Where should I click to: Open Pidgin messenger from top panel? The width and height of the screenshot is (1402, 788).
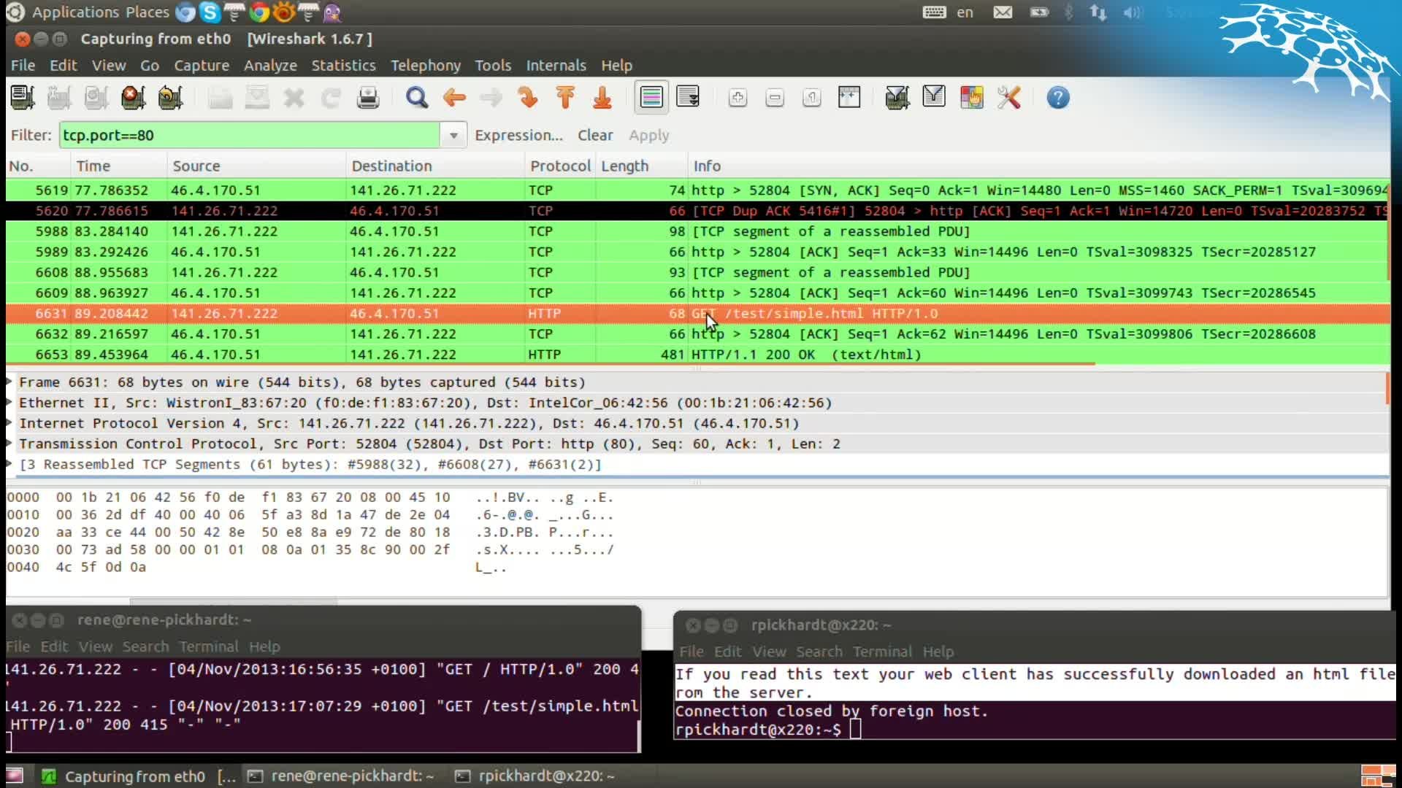(x=332, y=12)
